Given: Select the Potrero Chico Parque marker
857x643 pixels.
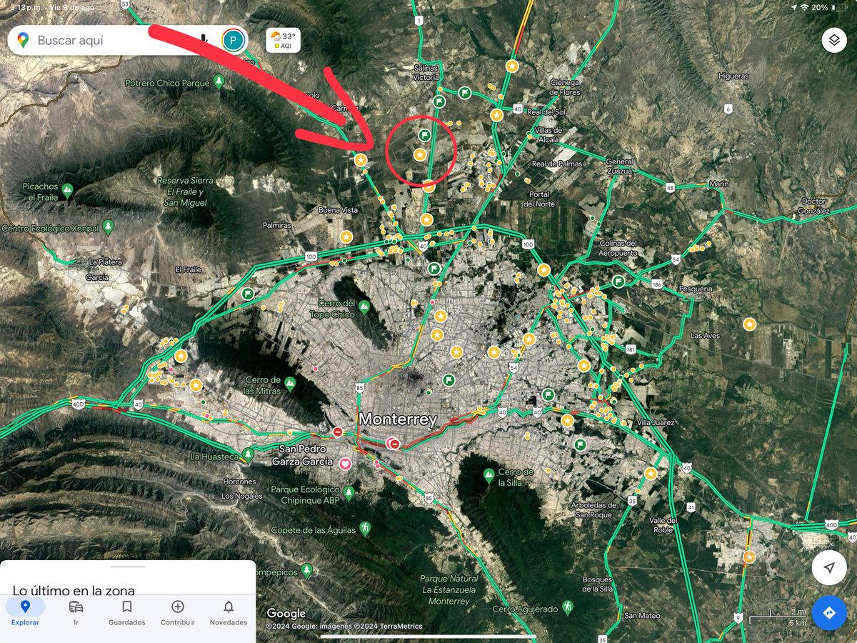Looking at the screenshot, I should 219,83.
